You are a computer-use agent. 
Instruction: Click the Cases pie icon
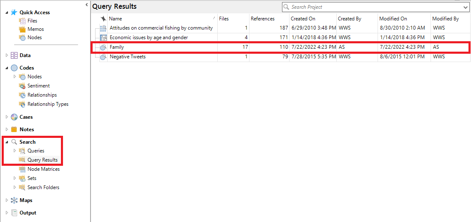tap(14, 117)
